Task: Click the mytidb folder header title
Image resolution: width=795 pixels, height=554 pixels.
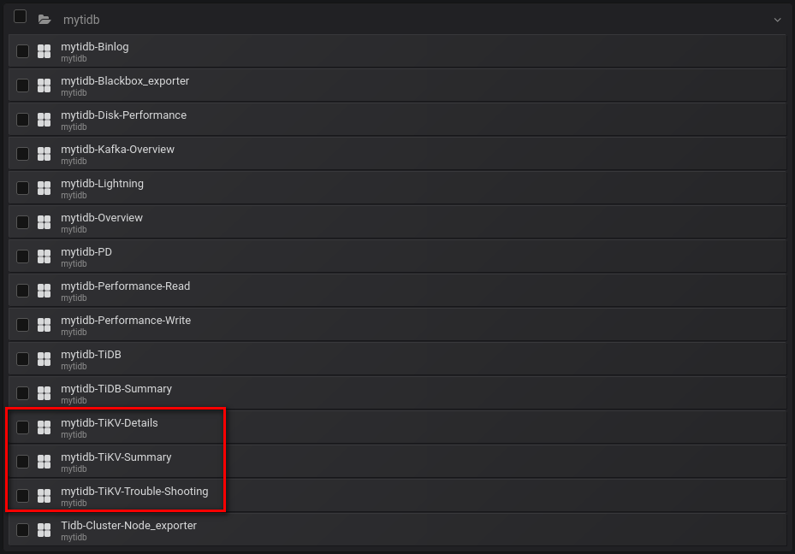Action: [81, 20]
